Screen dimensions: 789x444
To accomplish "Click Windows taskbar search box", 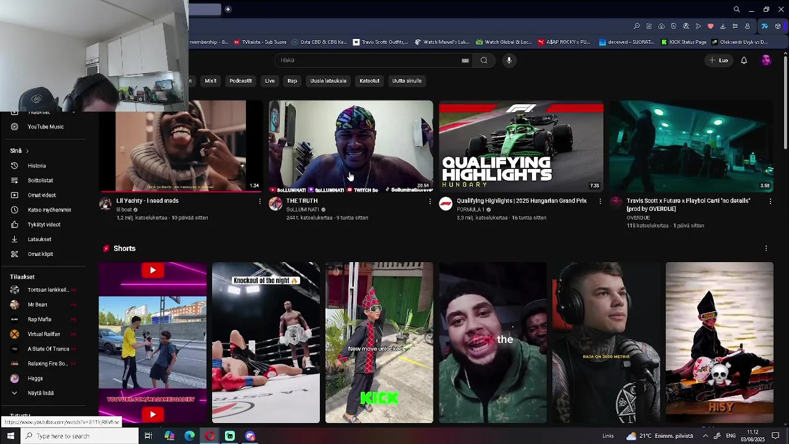I will tap(80, 436).
